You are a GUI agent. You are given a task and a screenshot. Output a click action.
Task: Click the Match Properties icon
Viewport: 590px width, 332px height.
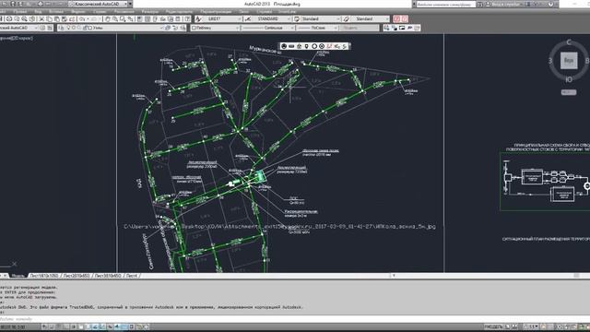click(x=64, y=18)
